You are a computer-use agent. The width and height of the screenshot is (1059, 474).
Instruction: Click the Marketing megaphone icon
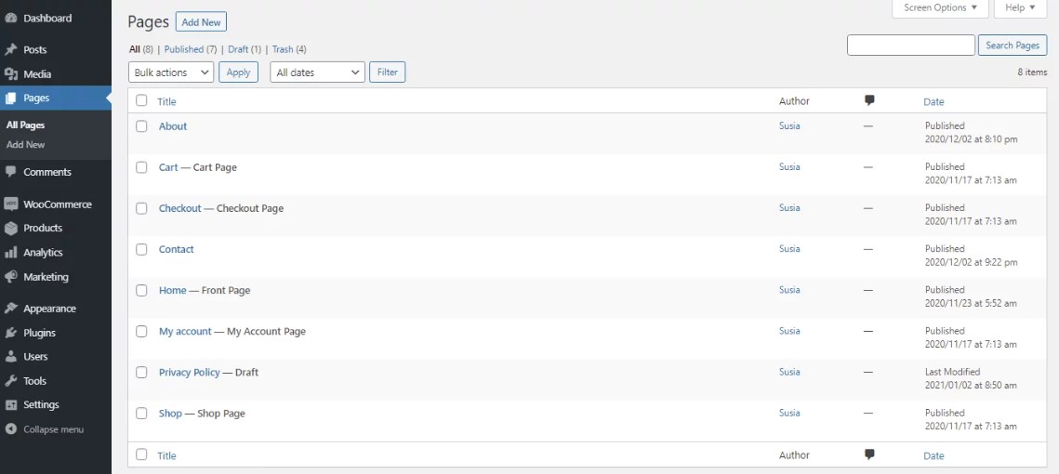pyautogui.click(x=11, y=277)
